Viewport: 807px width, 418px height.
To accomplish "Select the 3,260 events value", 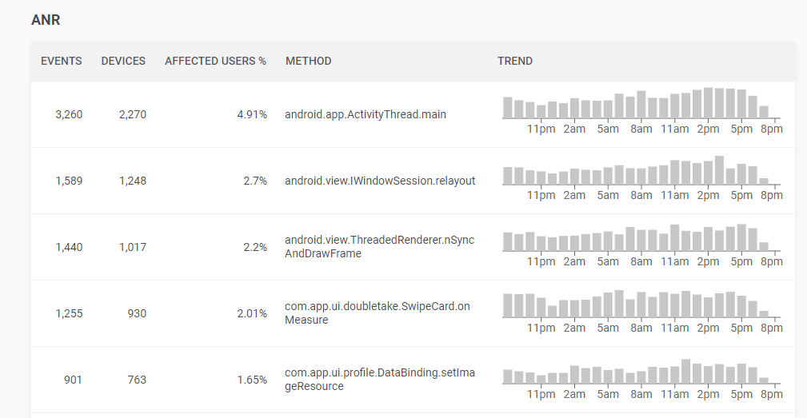I will tap(69, 114).
